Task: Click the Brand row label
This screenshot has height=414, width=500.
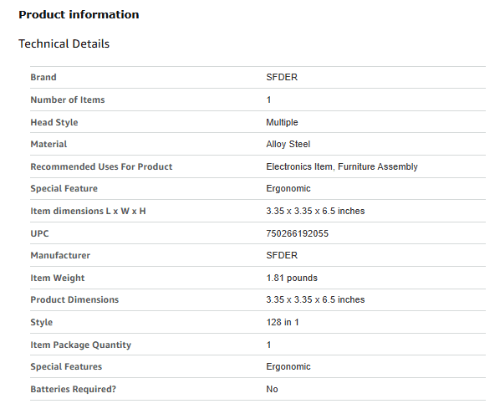Action: [x=43, y=77]
